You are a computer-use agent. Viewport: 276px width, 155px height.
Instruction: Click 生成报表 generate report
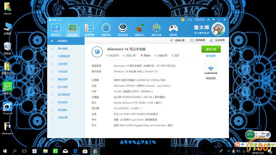(217, 40)
